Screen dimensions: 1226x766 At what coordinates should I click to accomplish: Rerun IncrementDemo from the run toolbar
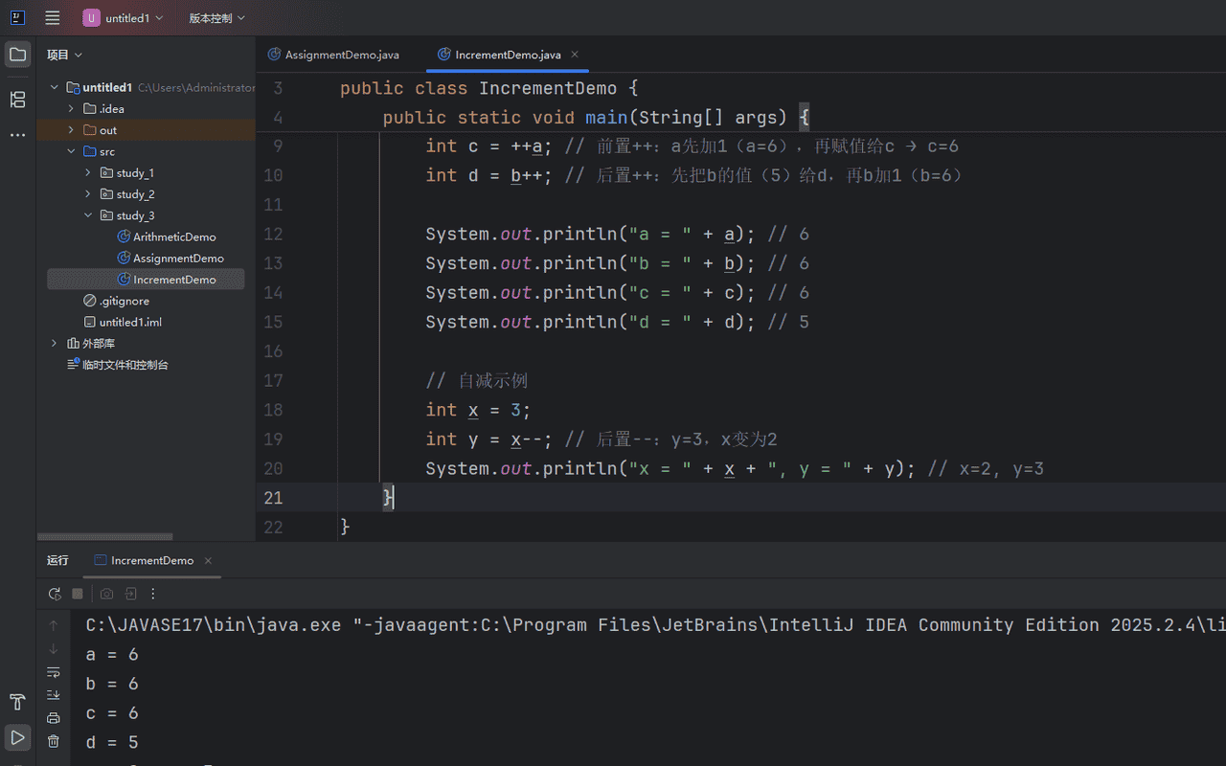(x=55, y=594)
